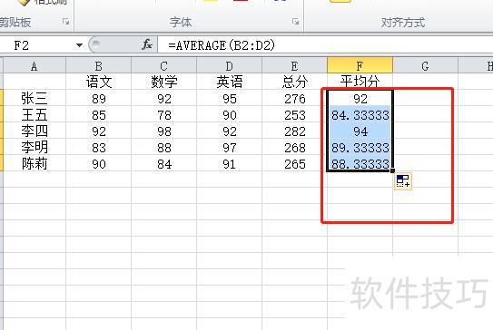Image resolution: width=493 pixels, height=330 pixels.
Task: Click 李明's 英语 score 97
Action: [229, 148]
